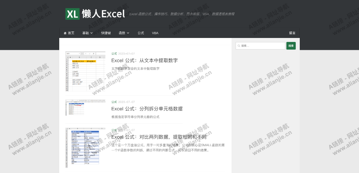Click the XL green logo icon
359x173 pixels.
(x=73, y=14)
